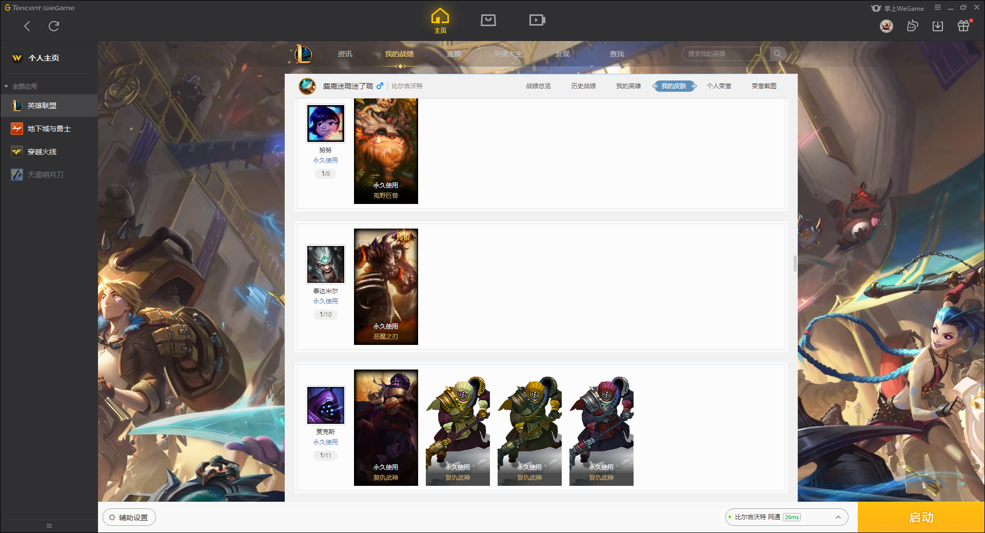985x533 pixels.
Task: Click the 泰达米尔 champion portrait
Action: (326, 264)
